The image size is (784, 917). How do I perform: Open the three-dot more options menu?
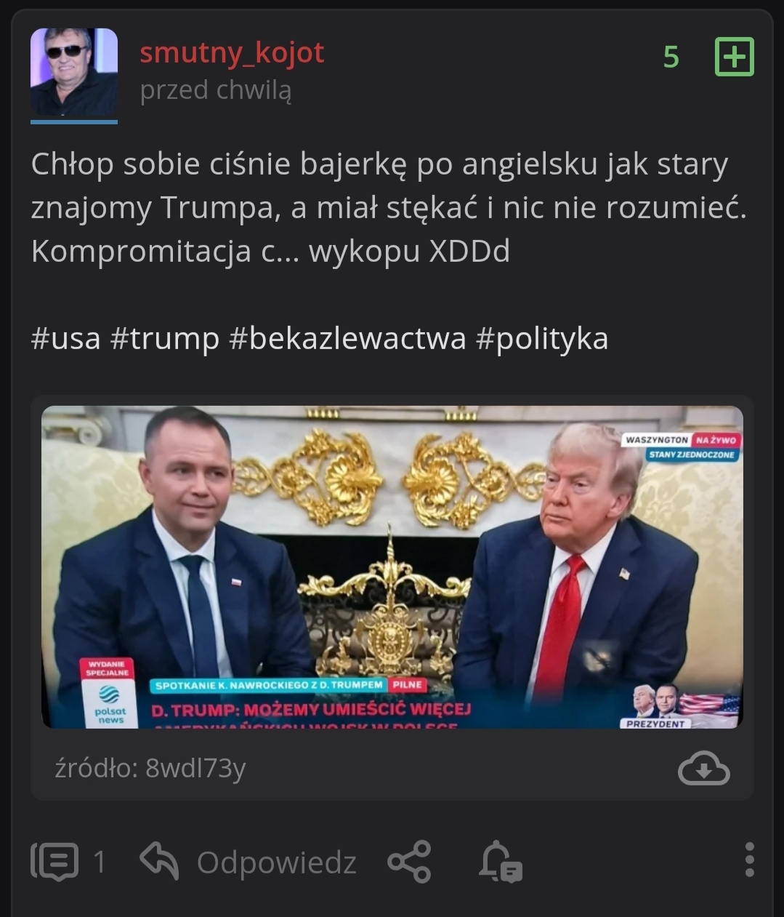click(x=750, y=860)
